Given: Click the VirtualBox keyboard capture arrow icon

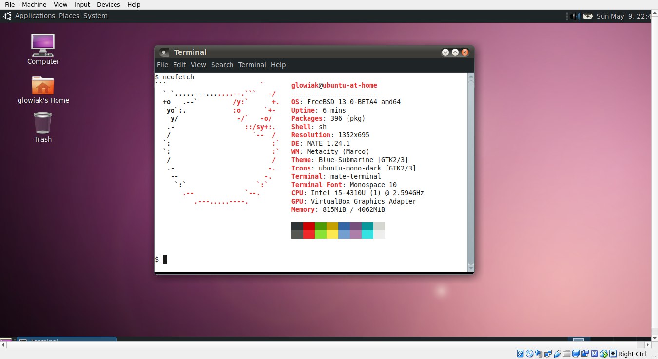Looking at the screenshot, I should pos(613,354).
